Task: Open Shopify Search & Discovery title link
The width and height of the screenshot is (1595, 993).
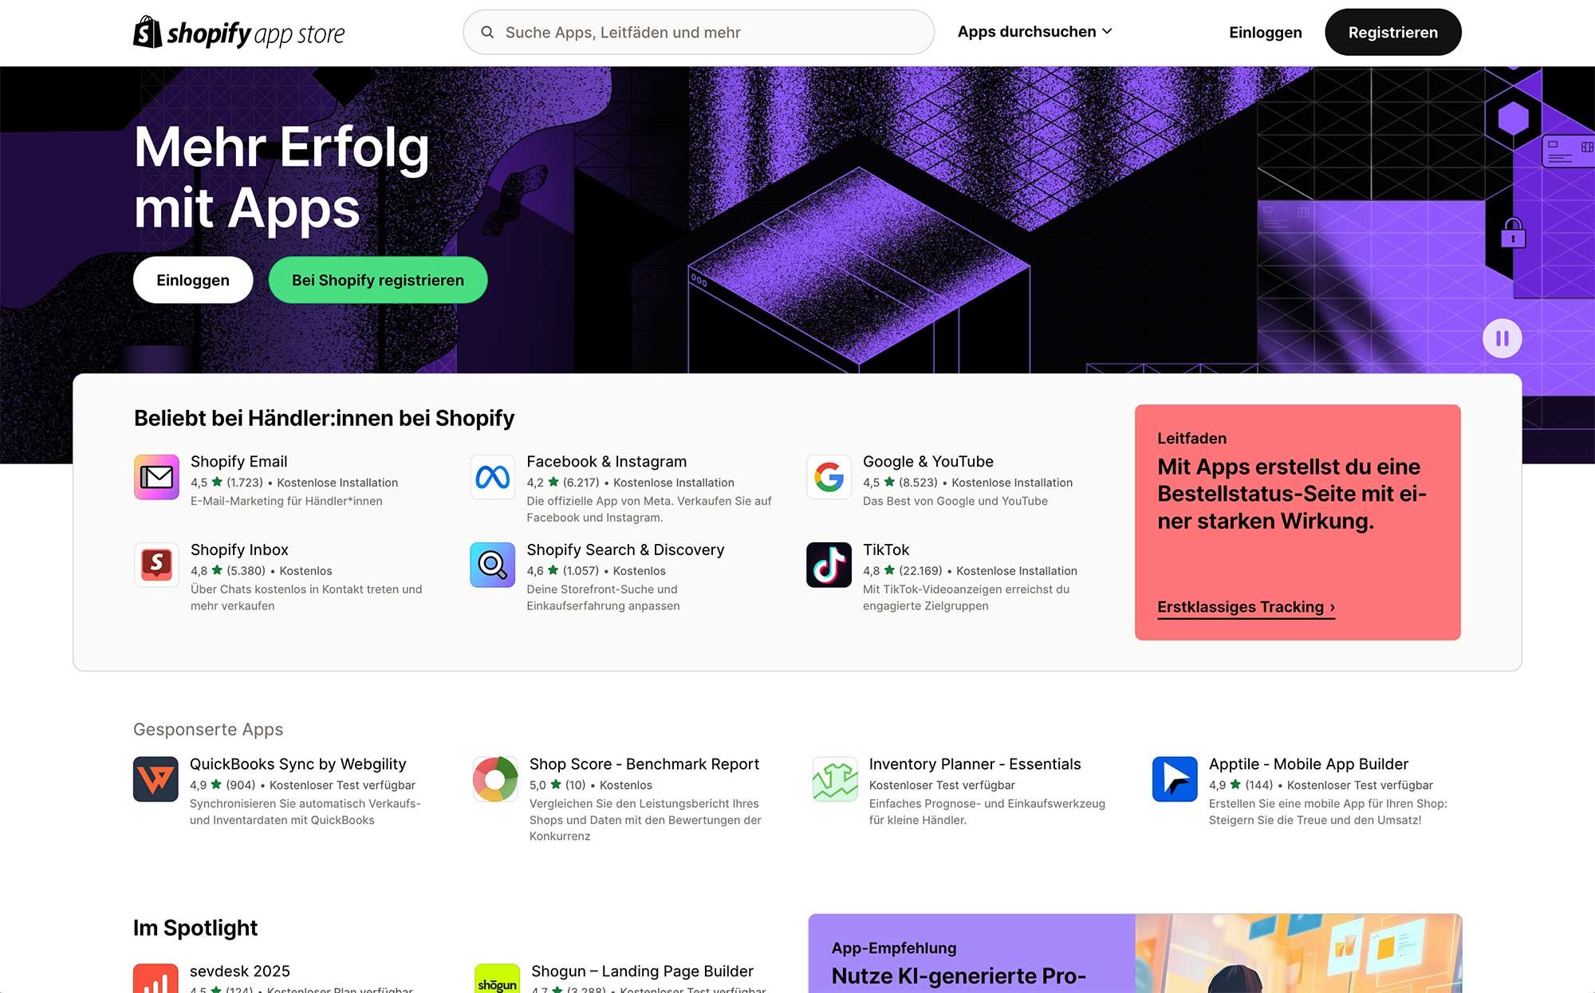Action: pos(625,550)
